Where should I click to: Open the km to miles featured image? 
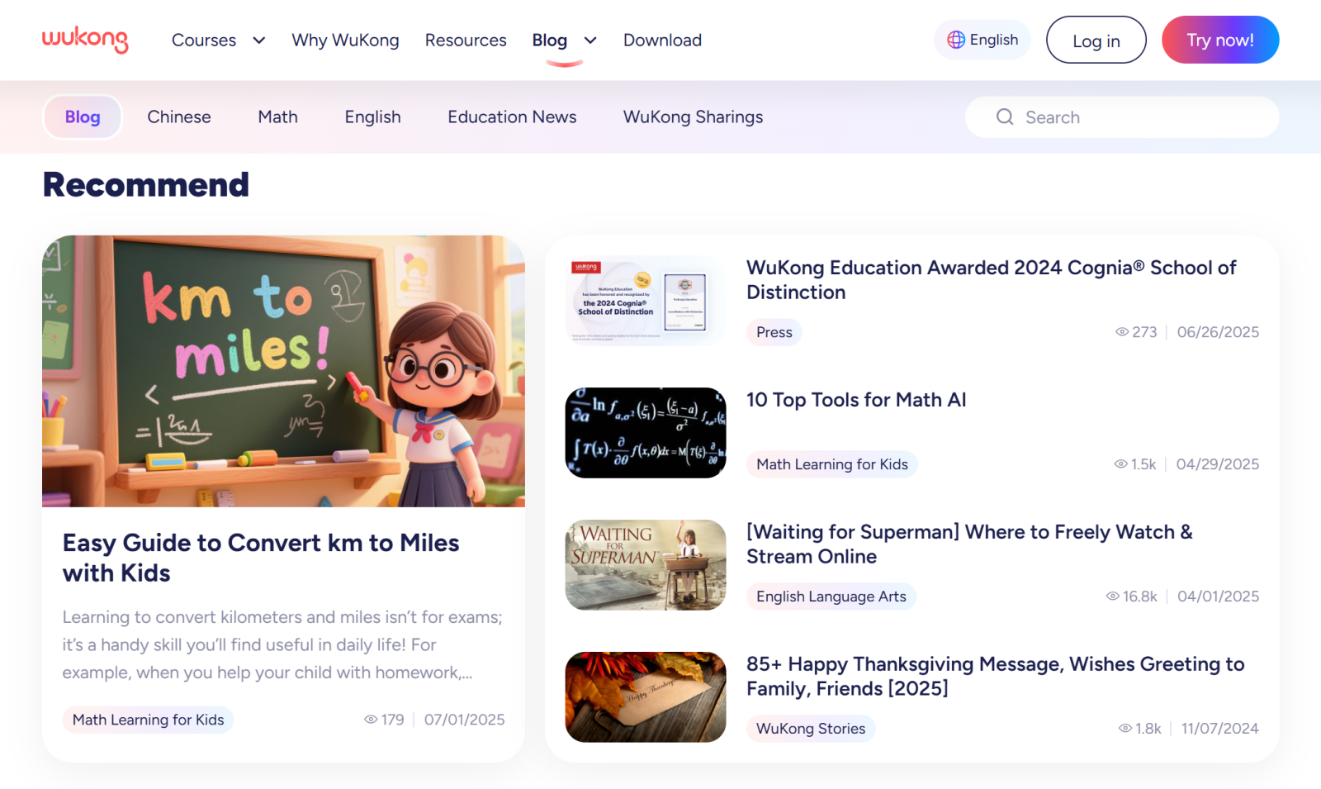pos(283,371)
